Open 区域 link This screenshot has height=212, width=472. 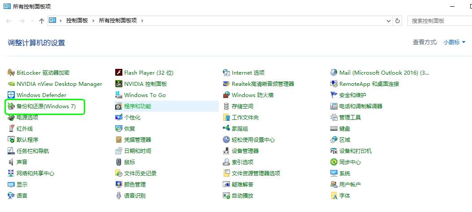pyautogui.click(x=344, y=140)
